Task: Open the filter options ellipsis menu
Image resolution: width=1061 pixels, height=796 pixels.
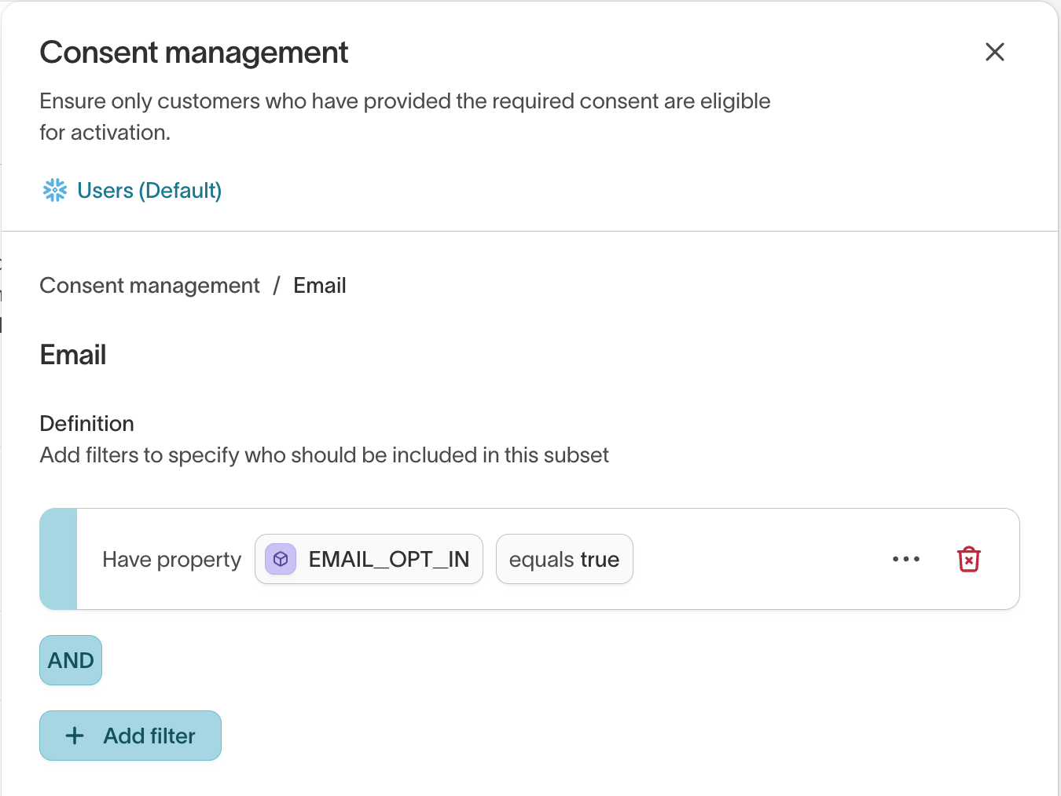Action: click(x=906, y=559)
